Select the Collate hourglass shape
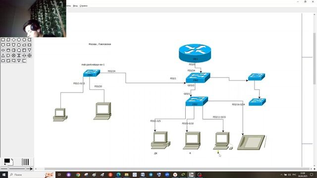The height and width of the screenshot is (178, 317). pyautogui.click(x=19, y=55)
